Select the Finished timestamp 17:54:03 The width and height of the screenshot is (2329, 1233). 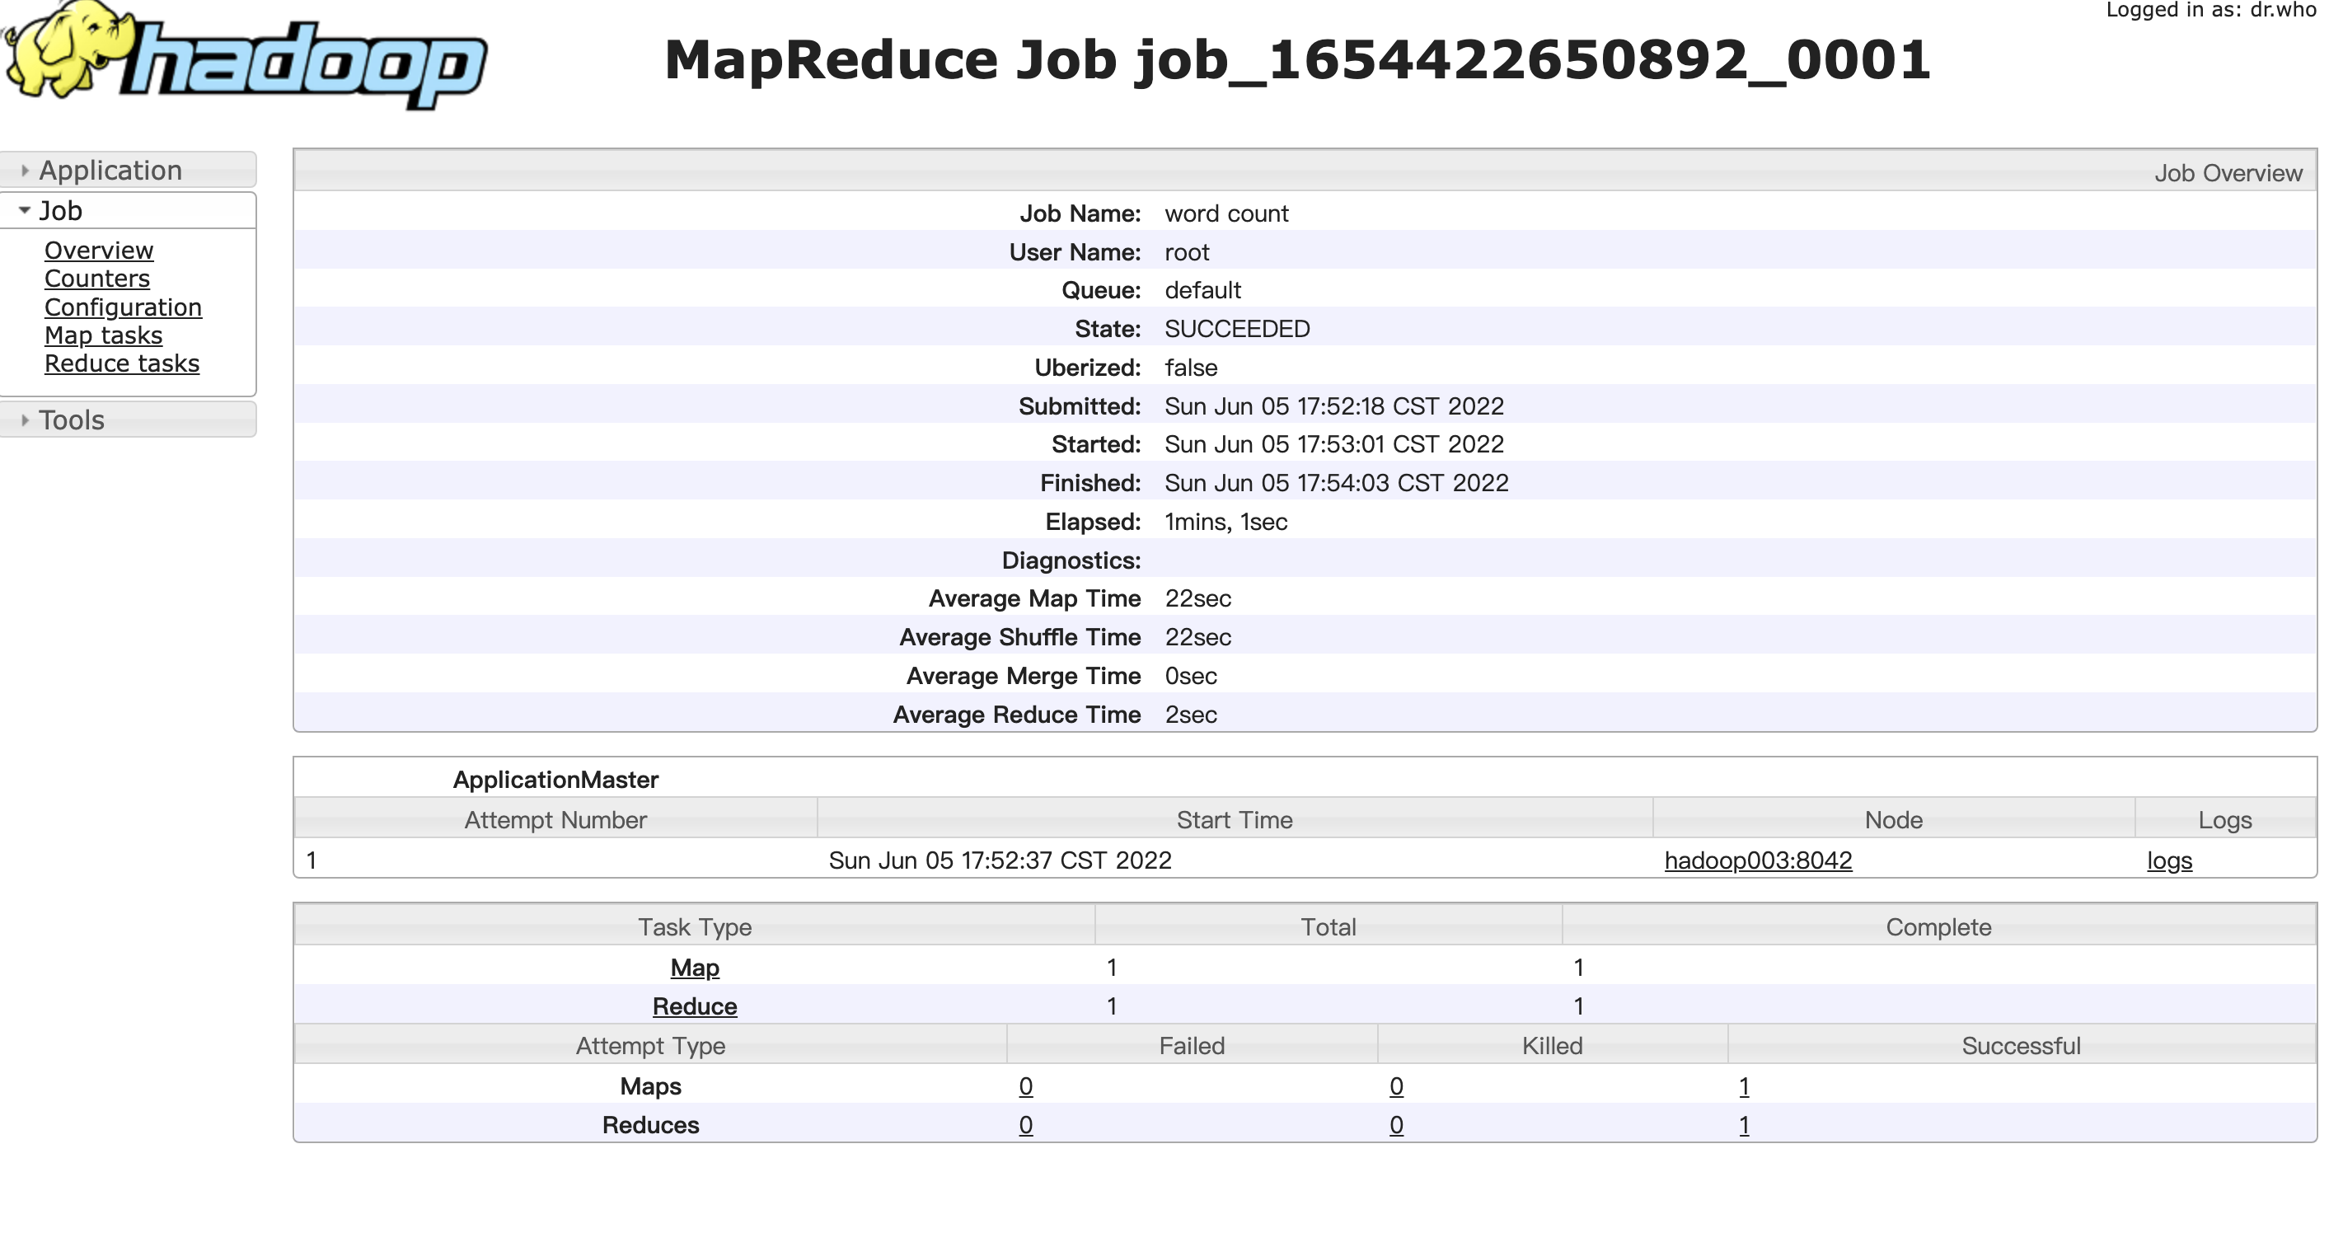tap(1336, 483)
